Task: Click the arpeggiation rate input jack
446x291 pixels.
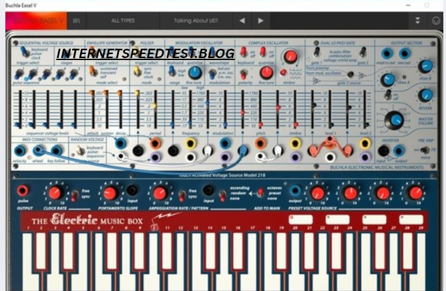Action: coord(208,190)
